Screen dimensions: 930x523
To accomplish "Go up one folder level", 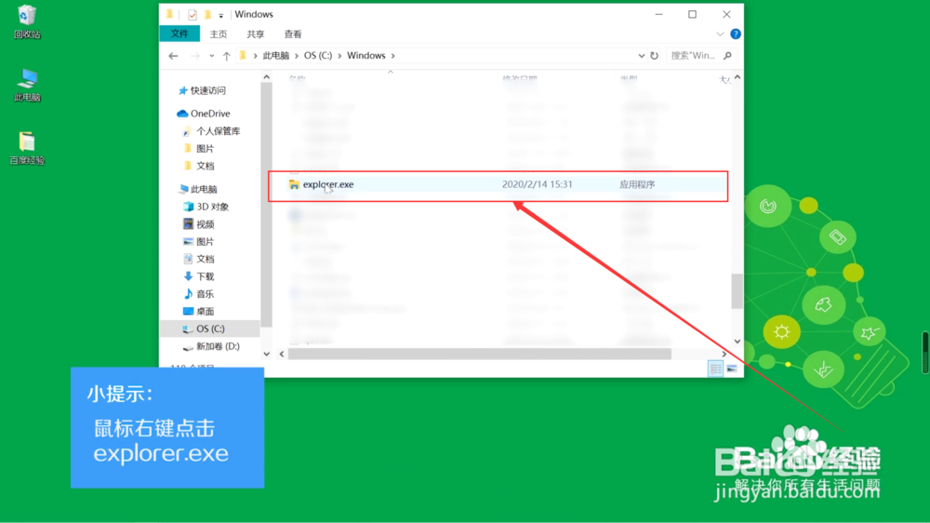I will pos(227,56).
